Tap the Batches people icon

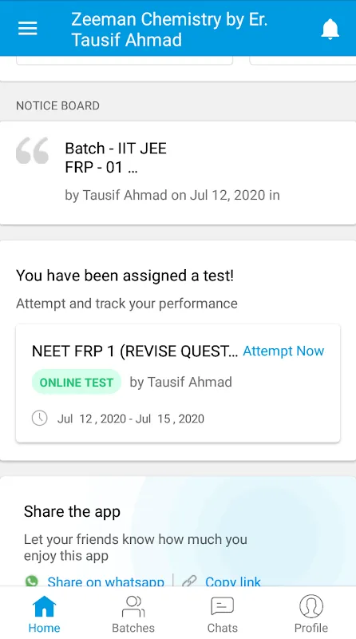point(133,606)
